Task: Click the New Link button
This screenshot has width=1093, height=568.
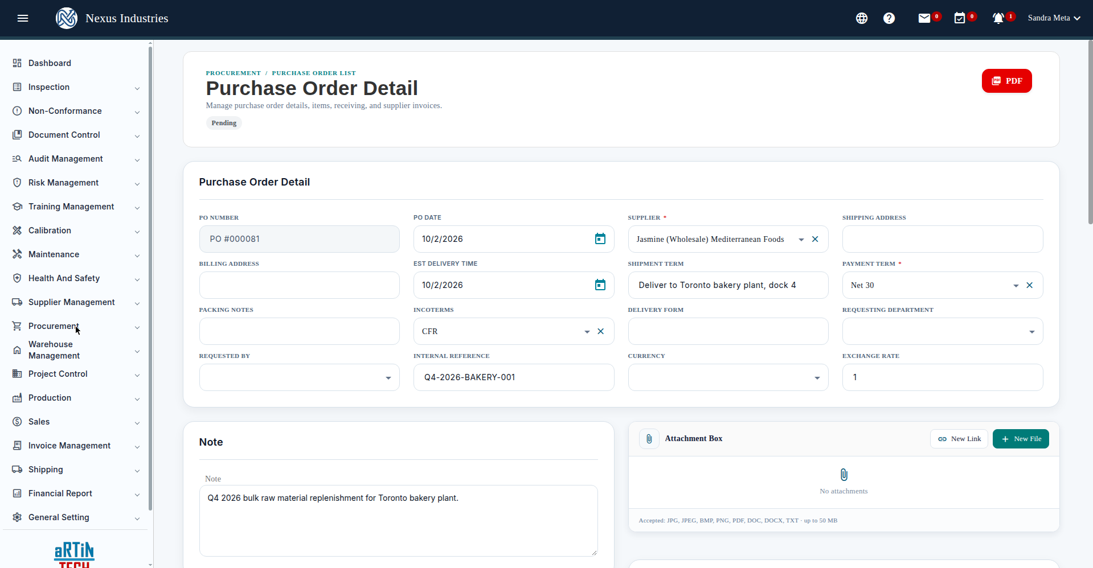Action: [959, 439]
